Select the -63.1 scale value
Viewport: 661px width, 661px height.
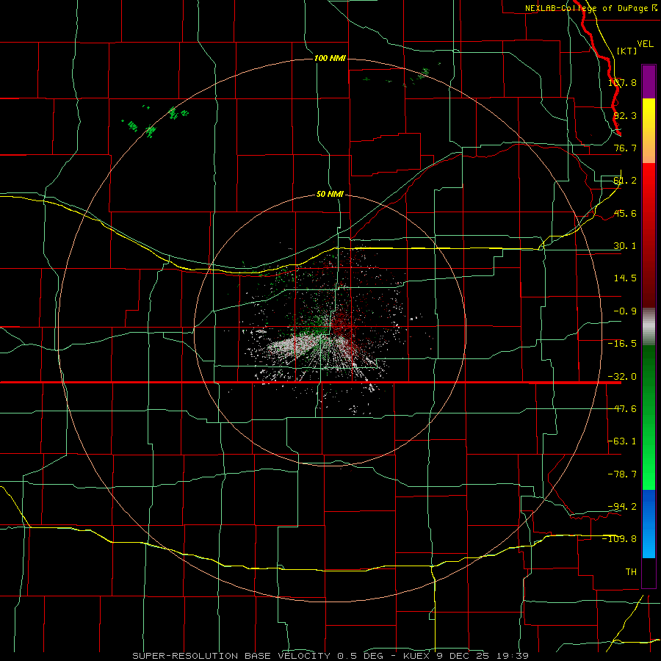622,441
